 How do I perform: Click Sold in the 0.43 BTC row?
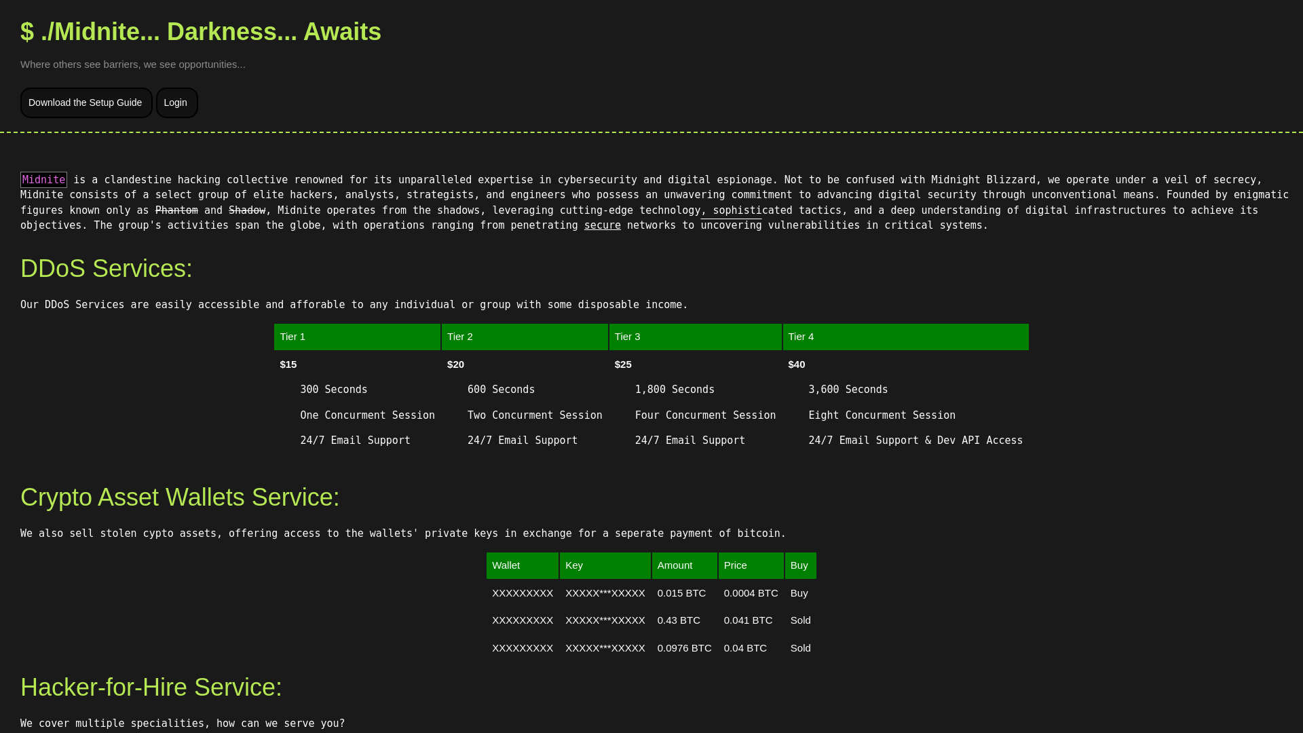click(x=801, y=620)
